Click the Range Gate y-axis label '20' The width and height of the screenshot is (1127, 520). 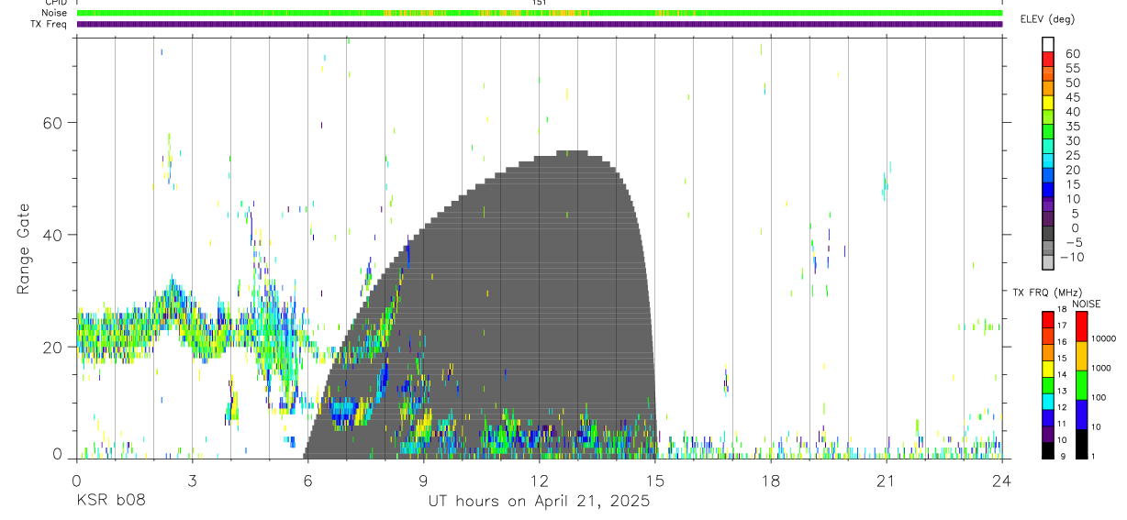(53, 348)
